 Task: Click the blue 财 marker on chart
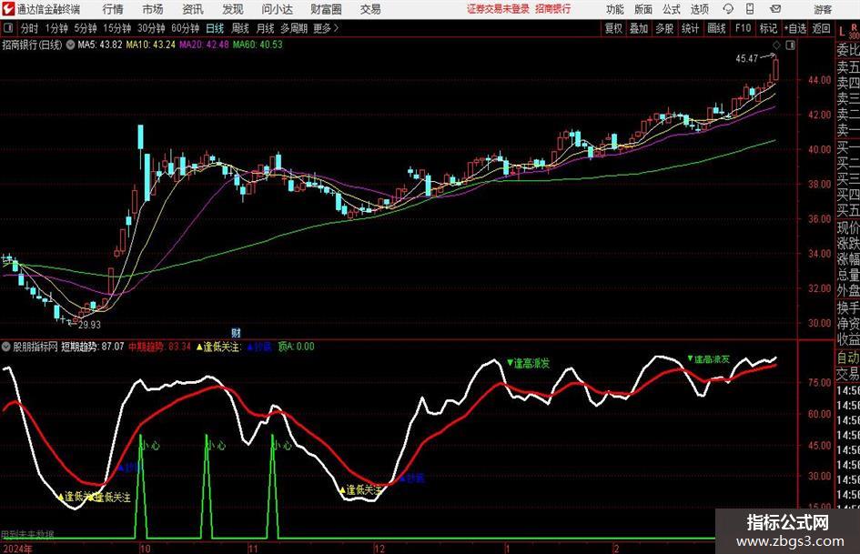pyautogui.click(x=236, y=332)
